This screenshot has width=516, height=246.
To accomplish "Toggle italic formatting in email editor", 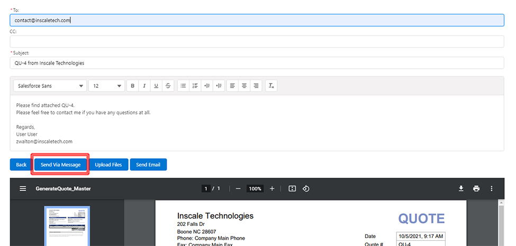I will tap(144, 86).
